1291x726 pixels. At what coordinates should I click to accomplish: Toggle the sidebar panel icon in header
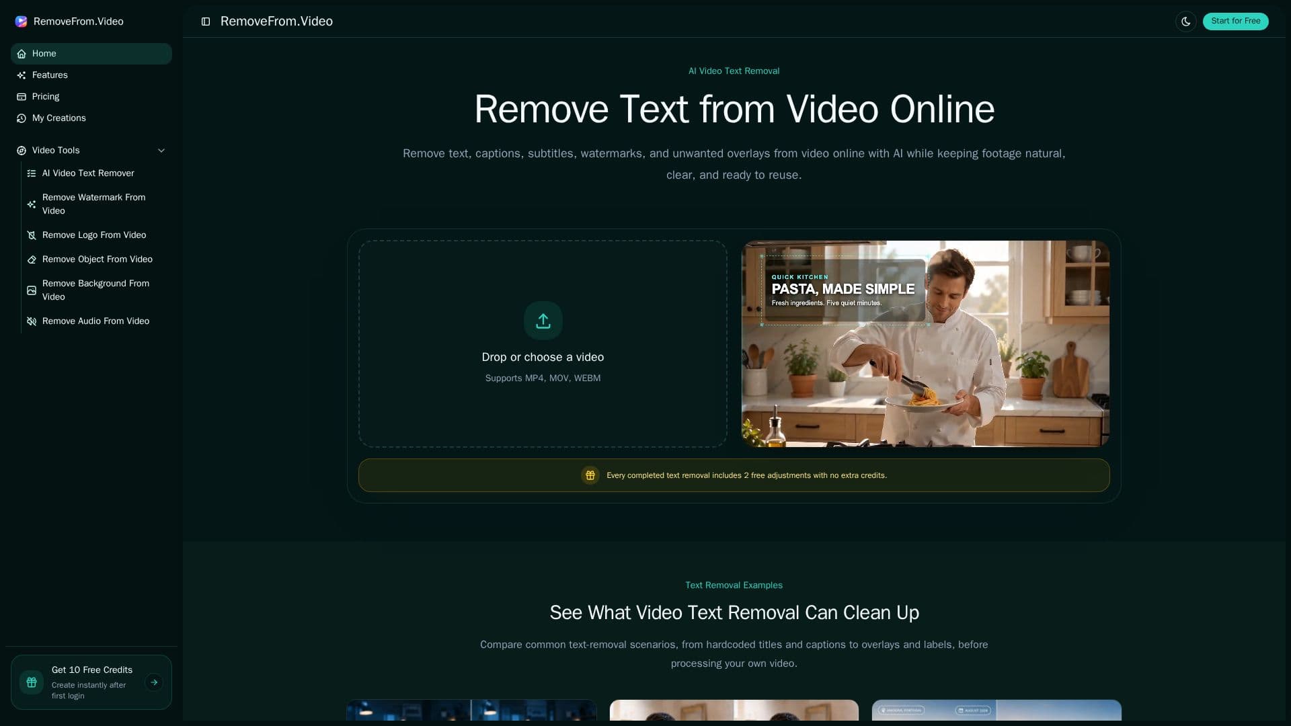click(206, 22)
